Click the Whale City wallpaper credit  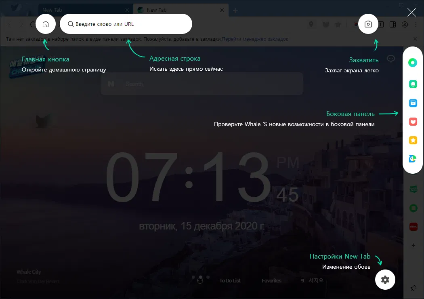29,272
